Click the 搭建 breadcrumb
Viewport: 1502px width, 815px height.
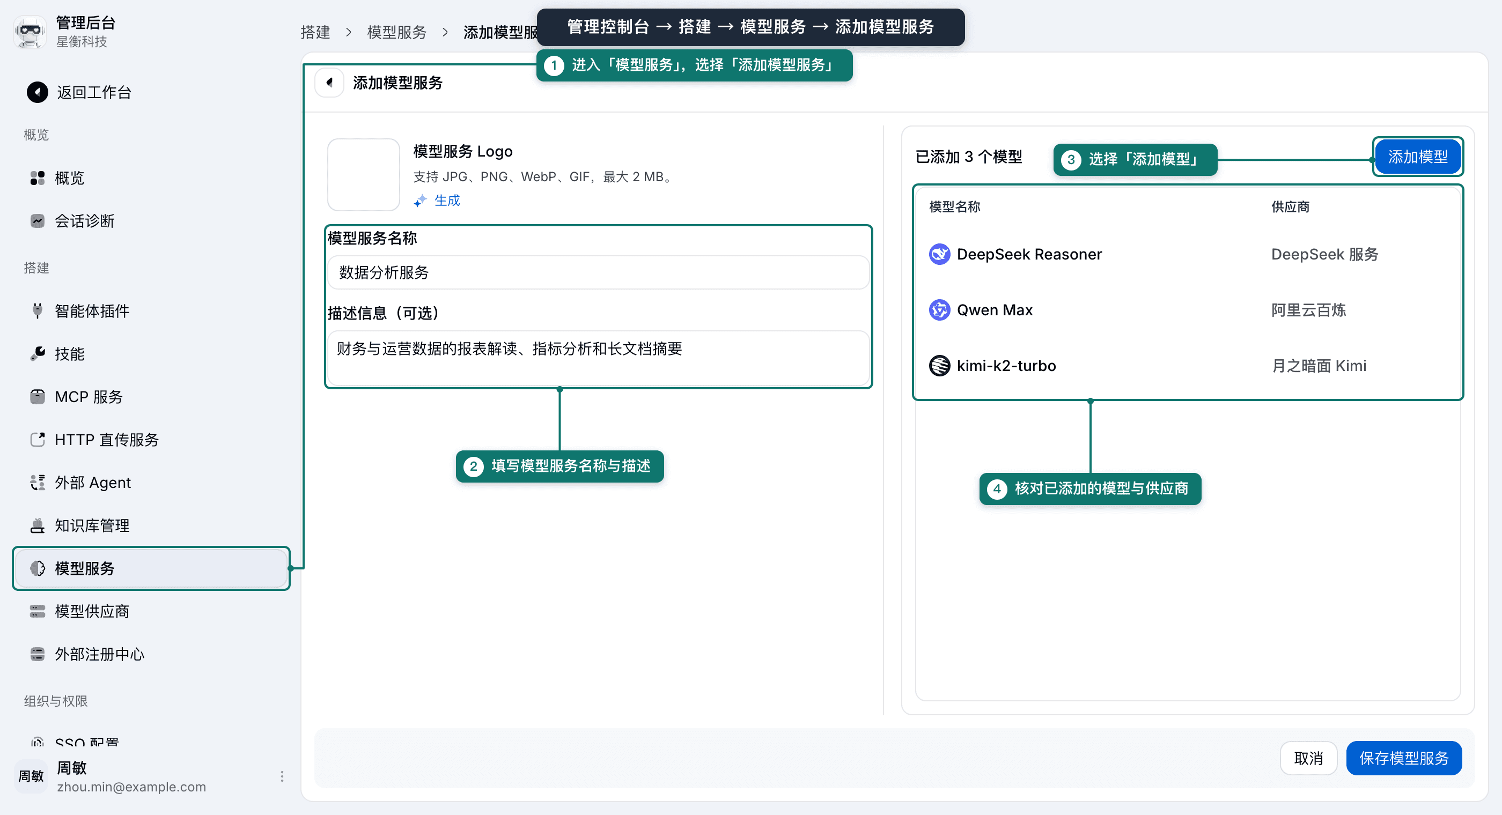coord(315,32)
